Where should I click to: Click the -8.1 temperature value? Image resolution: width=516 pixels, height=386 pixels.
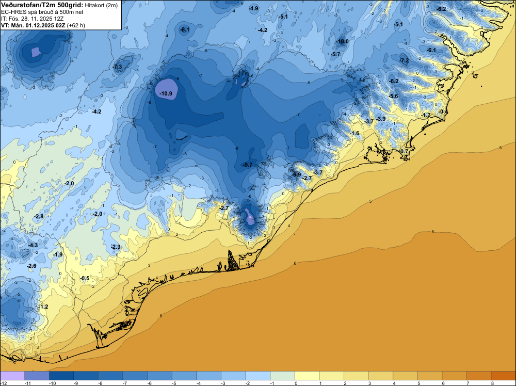pos(185,29)
